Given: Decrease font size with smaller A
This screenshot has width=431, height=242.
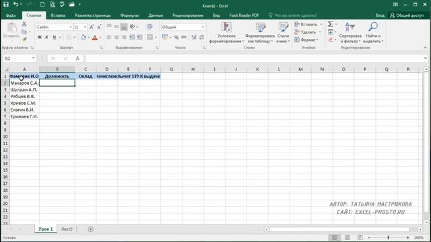Looking at the screenshot, I should click(99, 27).
